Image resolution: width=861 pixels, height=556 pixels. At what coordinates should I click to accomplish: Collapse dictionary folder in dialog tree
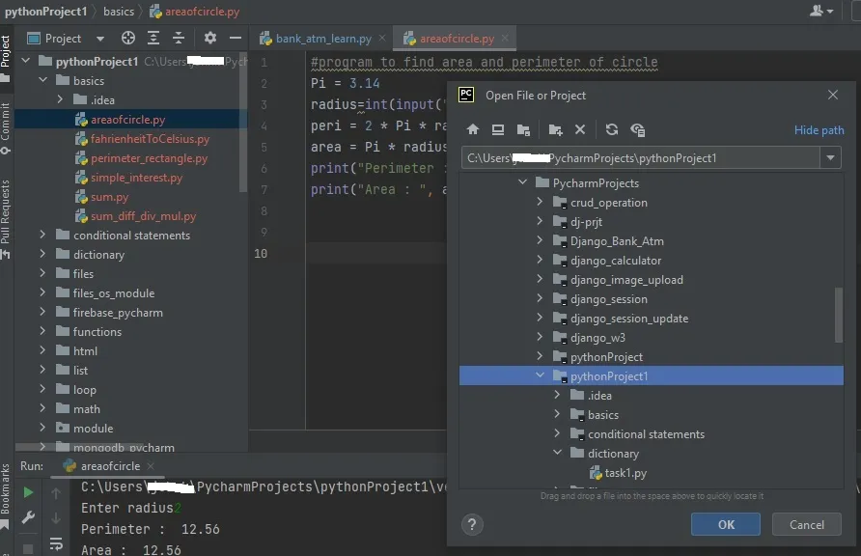(557, 453)
